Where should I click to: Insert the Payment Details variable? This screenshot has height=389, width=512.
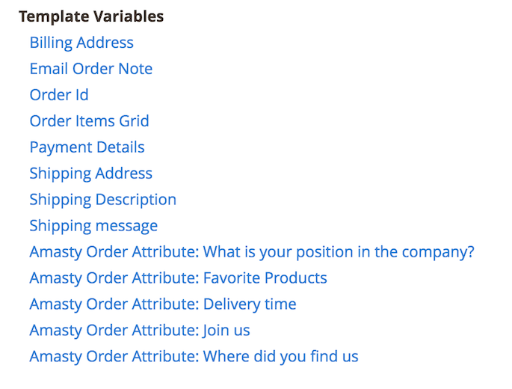pos(87,147)
